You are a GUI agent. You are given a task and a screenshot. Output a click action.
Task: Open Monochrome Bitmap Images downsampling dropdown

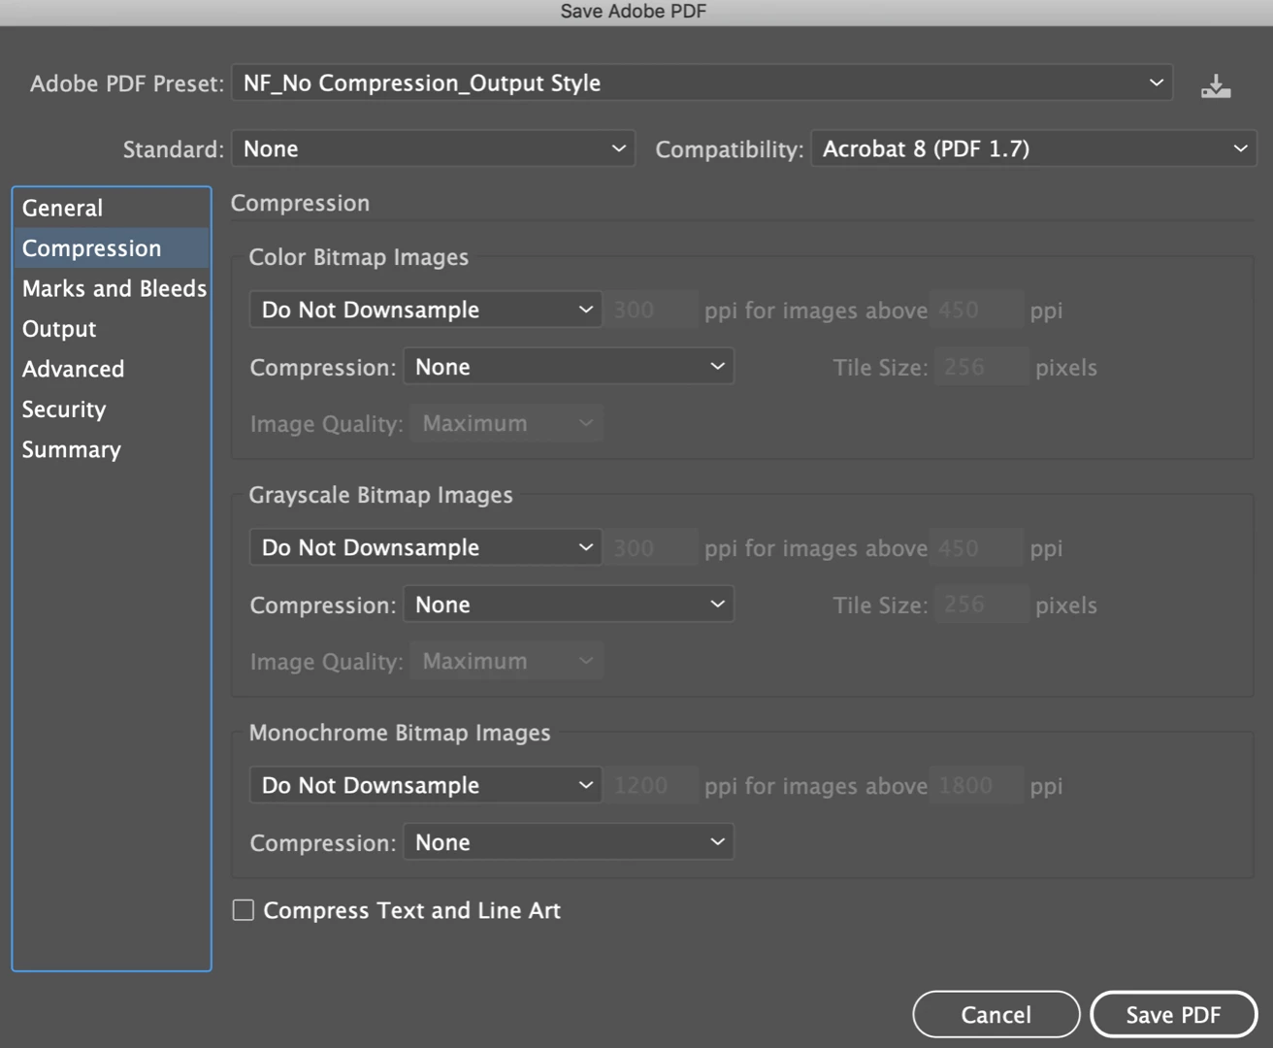coord(425,785)
